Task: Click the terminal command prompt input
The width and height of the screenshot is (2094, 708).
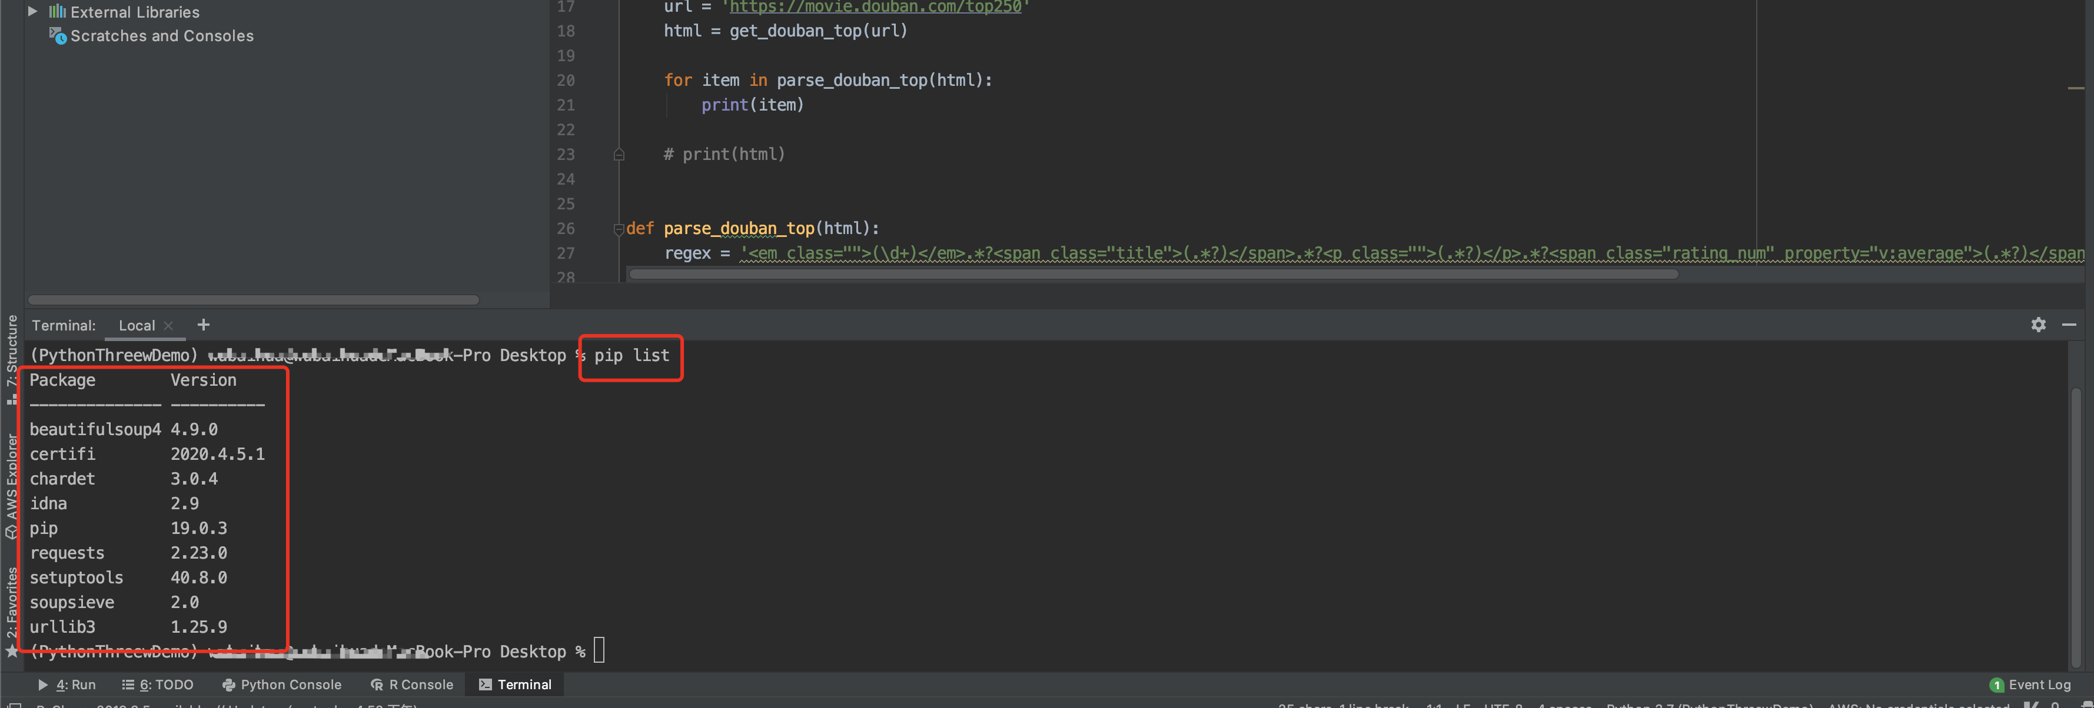Action: pos(599,650)
